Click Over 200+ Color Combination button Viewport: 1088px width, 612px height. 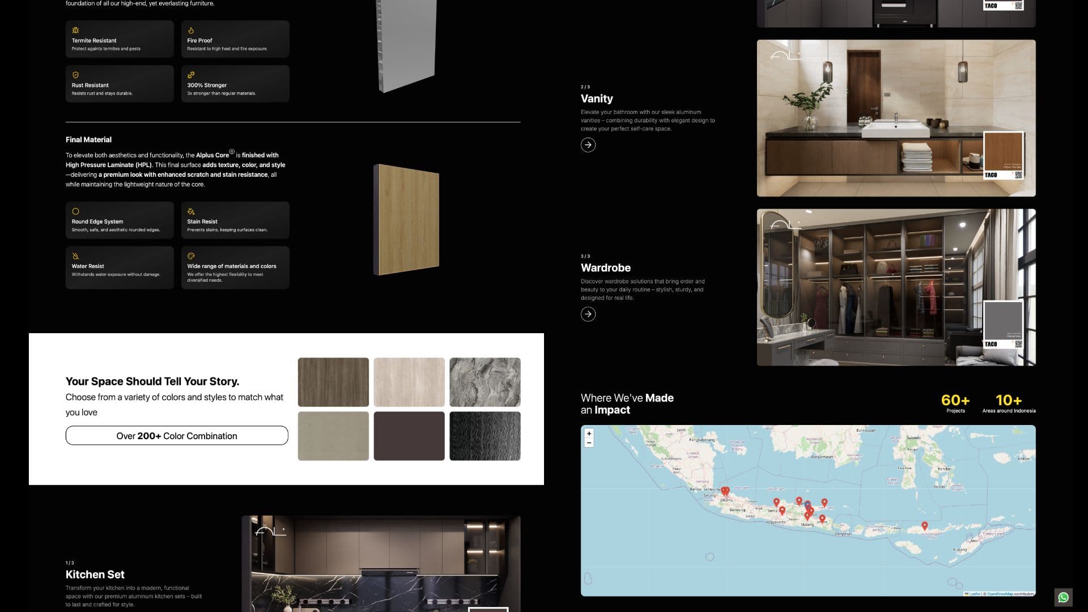[176, 436]
